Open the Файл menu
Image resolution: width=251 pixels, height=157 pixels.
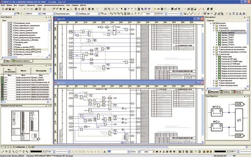[3, 5]
